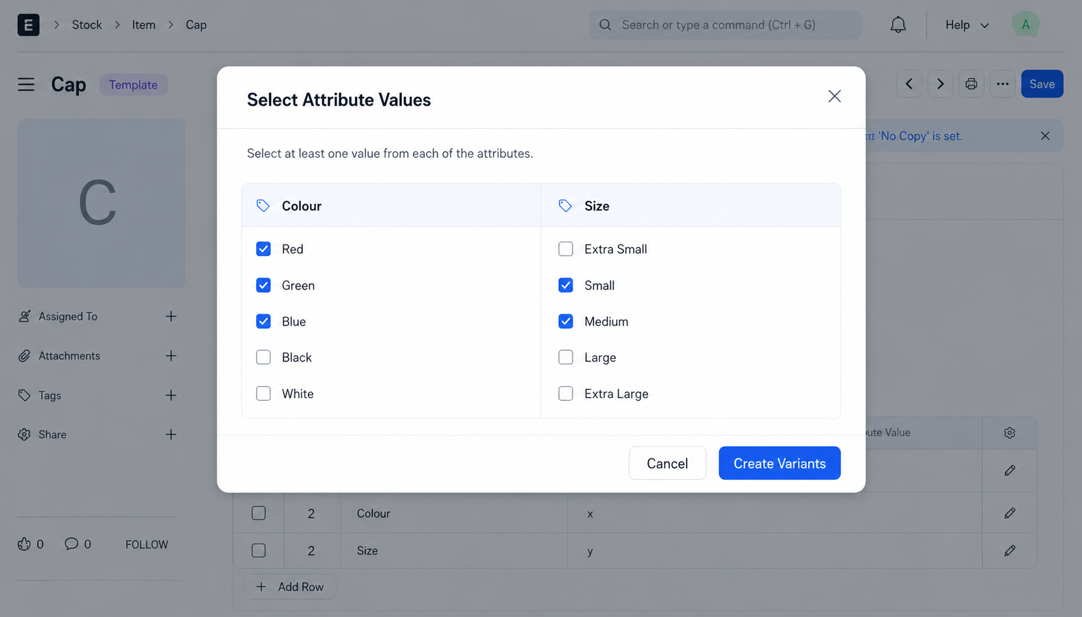Edit the Colour row pencil icon
Viewport: 1082px width, 617px height.
(1010, 513)
